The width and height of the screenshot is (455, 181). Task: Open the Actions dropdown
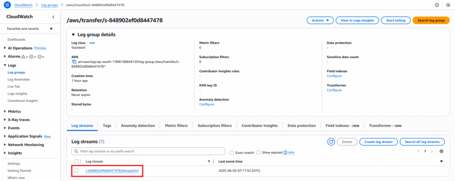(x=320, y=20)
